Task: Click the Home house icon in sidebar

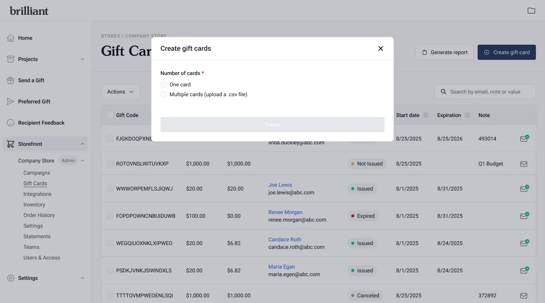Action: tap(11, 38)
